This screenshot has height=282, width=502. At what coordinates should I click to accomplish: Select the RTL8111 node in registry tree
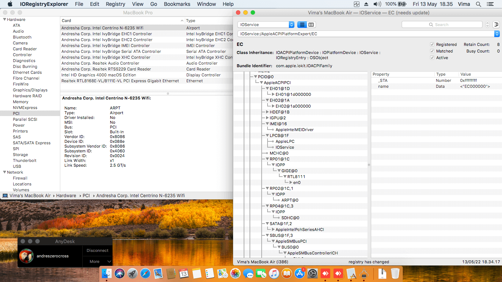pos(296,177)
